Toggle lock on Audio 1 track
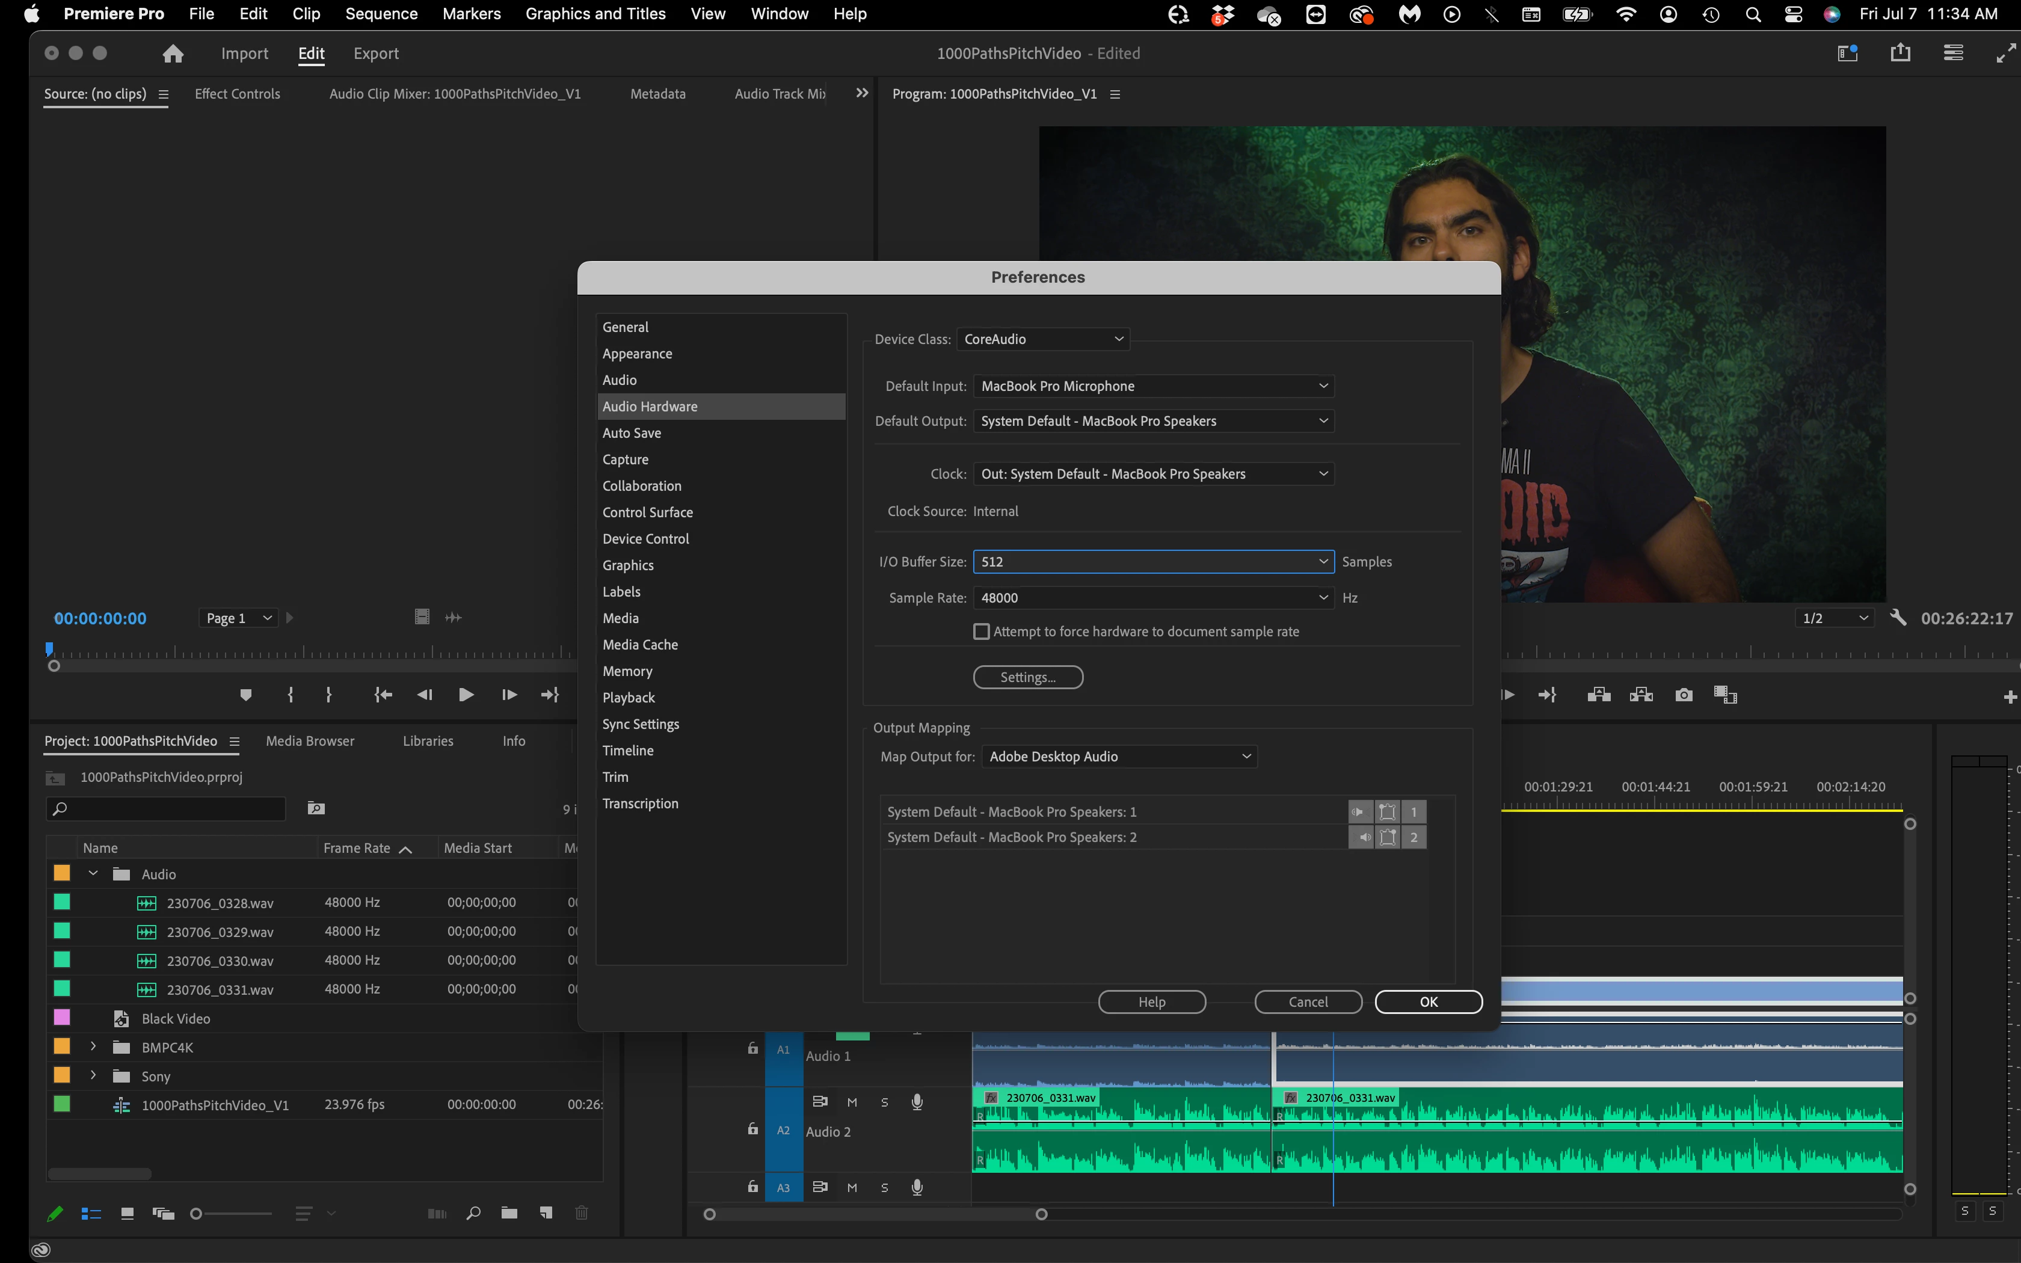 coord(752,1049)
